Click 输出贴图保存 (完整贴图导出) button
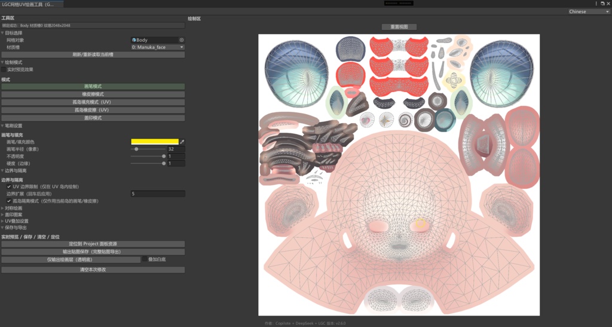Image resolution: width=612 pixels, height=327 pixels. [93, 252]
